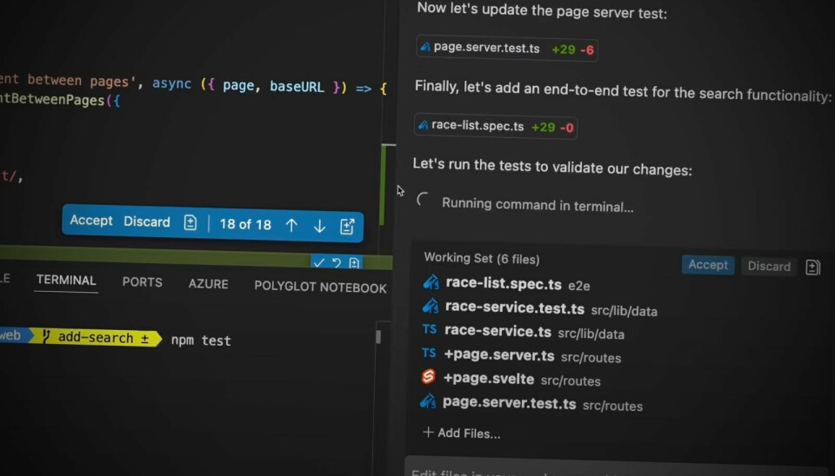
Task: Open the POLYGLOT NOTEBOOK tab
Action: (320, 288)
